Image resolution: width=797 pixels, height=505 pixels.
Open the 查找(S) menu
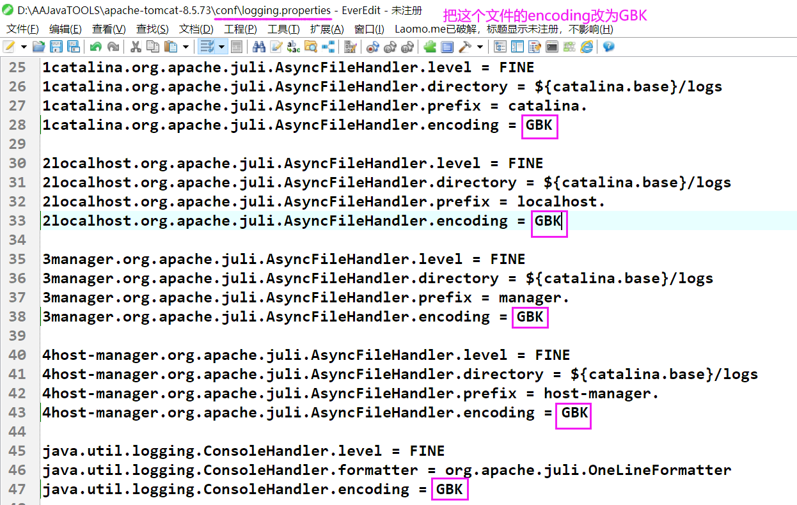pos(153,29)
